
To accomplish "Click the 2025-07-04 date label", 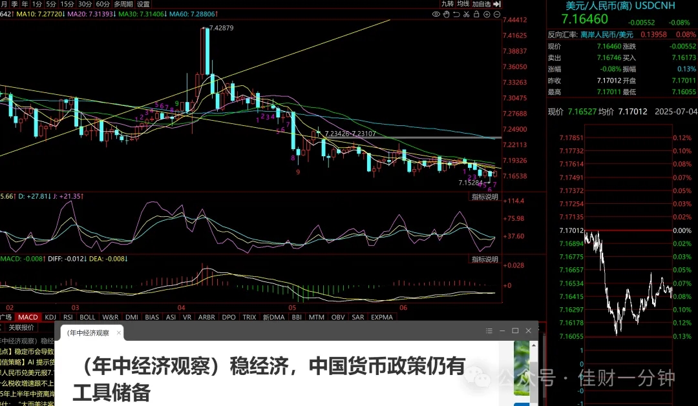I will (x=676, y=112).
